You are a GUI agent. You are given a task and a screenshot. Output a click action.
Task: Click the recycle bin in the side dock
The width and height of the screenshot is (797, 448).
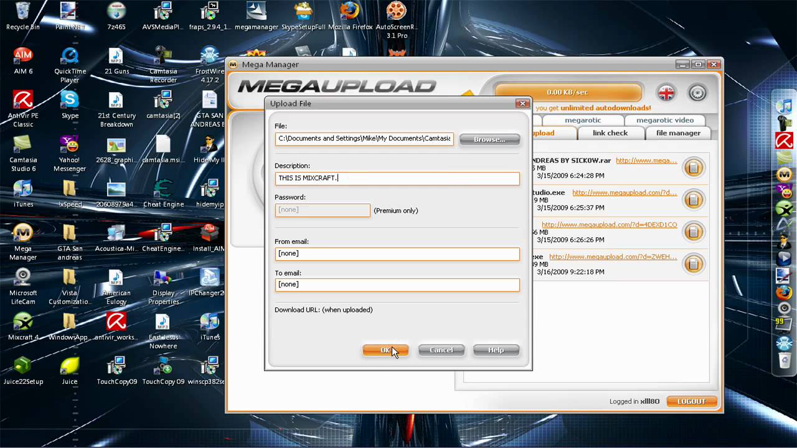pos(783,359)
